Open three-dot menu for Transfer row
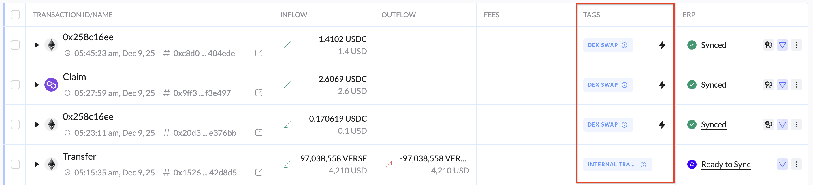 (796, 164)
